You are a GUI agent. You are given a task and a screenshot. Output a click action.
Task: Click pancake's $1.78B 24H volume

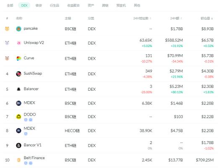pyautogui.click(x=176, y=29)
